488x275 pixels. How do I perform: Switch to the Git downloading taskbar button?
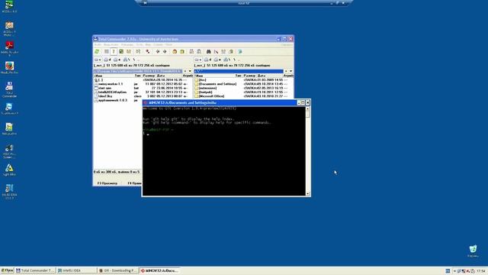117,270
